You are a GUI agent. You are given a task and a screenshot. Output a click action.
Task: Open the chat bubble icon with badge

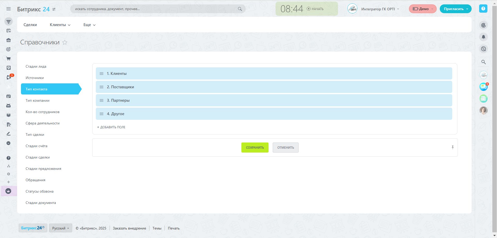point(484,87)
